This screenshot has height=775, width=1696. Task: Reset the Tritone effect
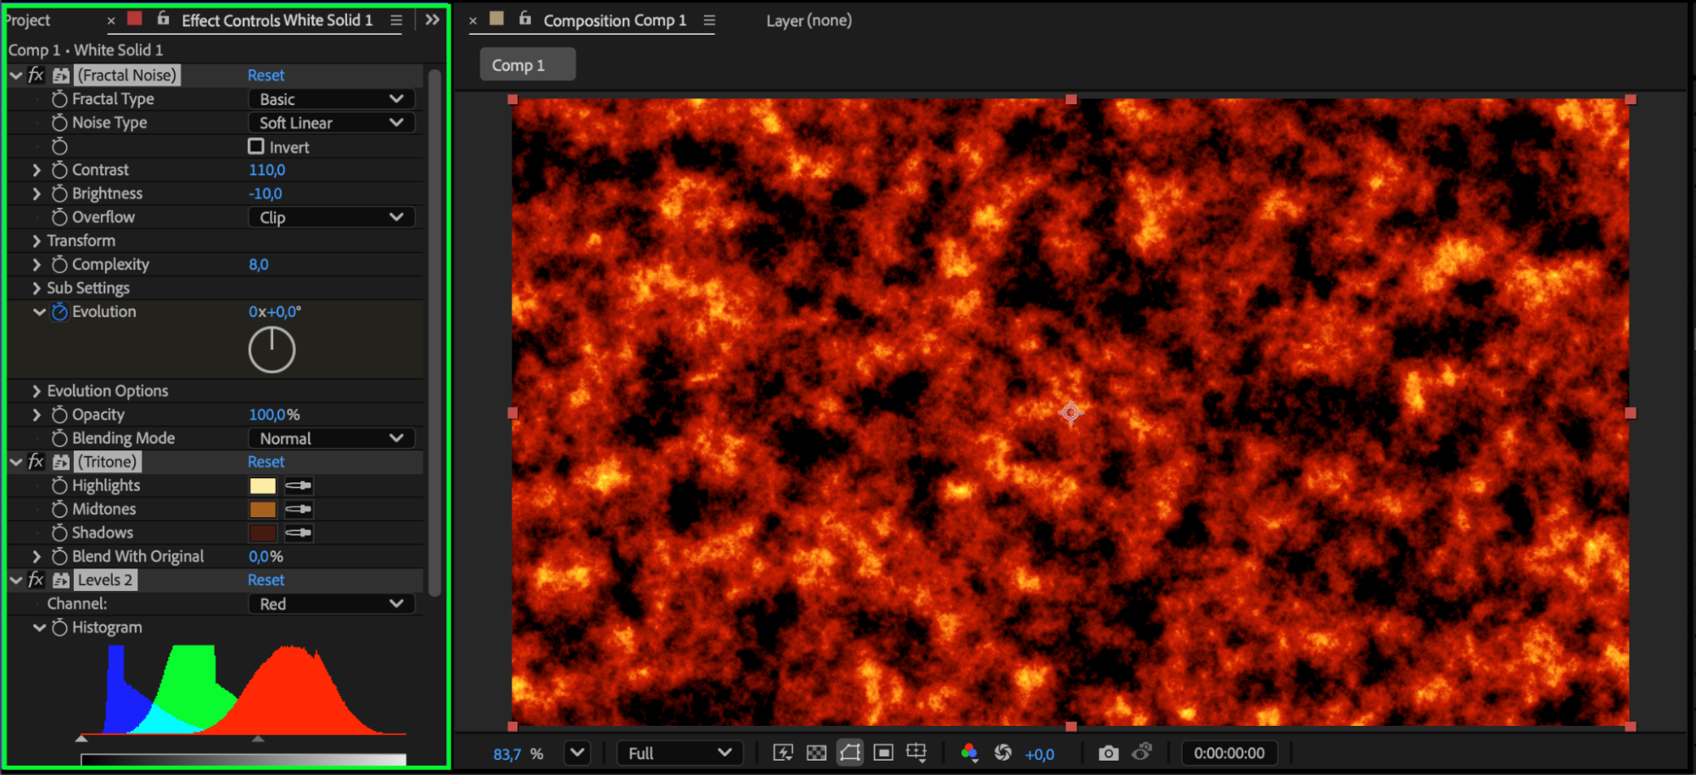[x=266, y=462]
